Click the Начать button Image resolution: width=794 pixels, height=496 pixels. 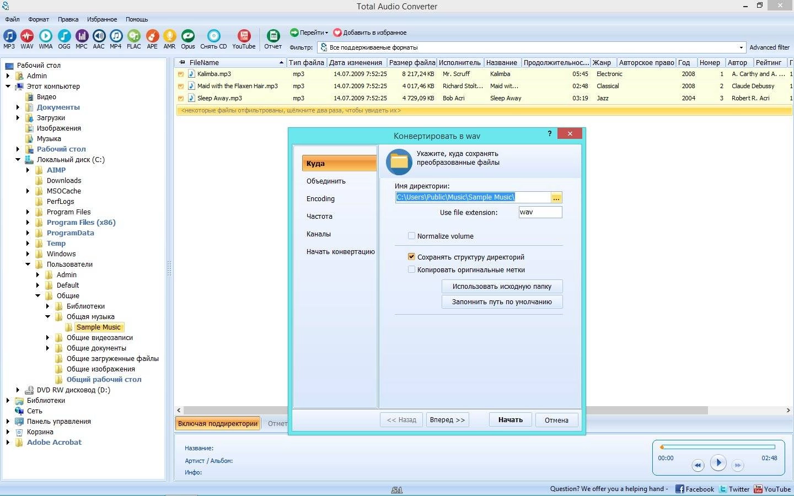(x=511, y=420)
